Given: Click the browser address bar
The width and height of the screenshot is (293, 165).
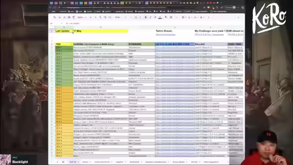Looking at the screenshot, I should click(x=131, y=7).
